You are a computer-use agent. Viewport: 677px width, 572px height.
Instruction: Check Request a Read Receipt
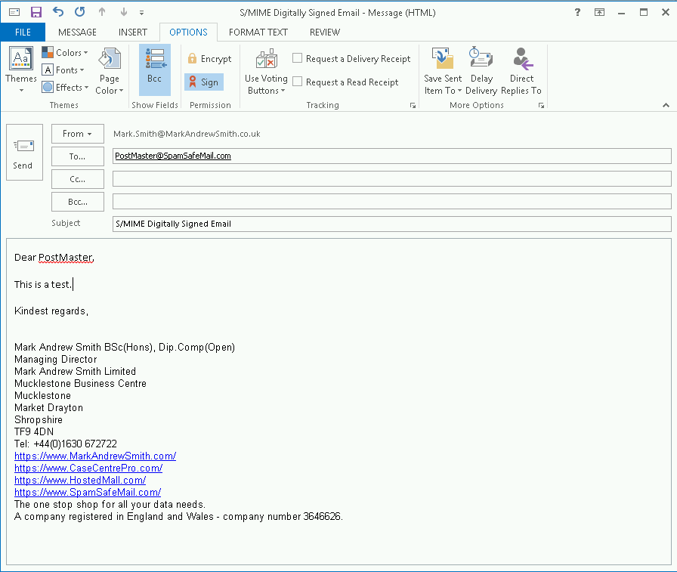tap(298, 82)
